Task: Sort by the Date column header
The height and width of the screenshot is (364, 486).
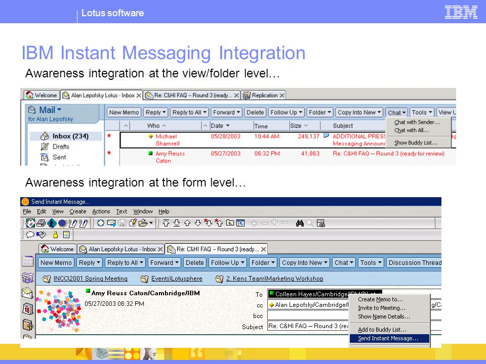Action: (220, 126)
